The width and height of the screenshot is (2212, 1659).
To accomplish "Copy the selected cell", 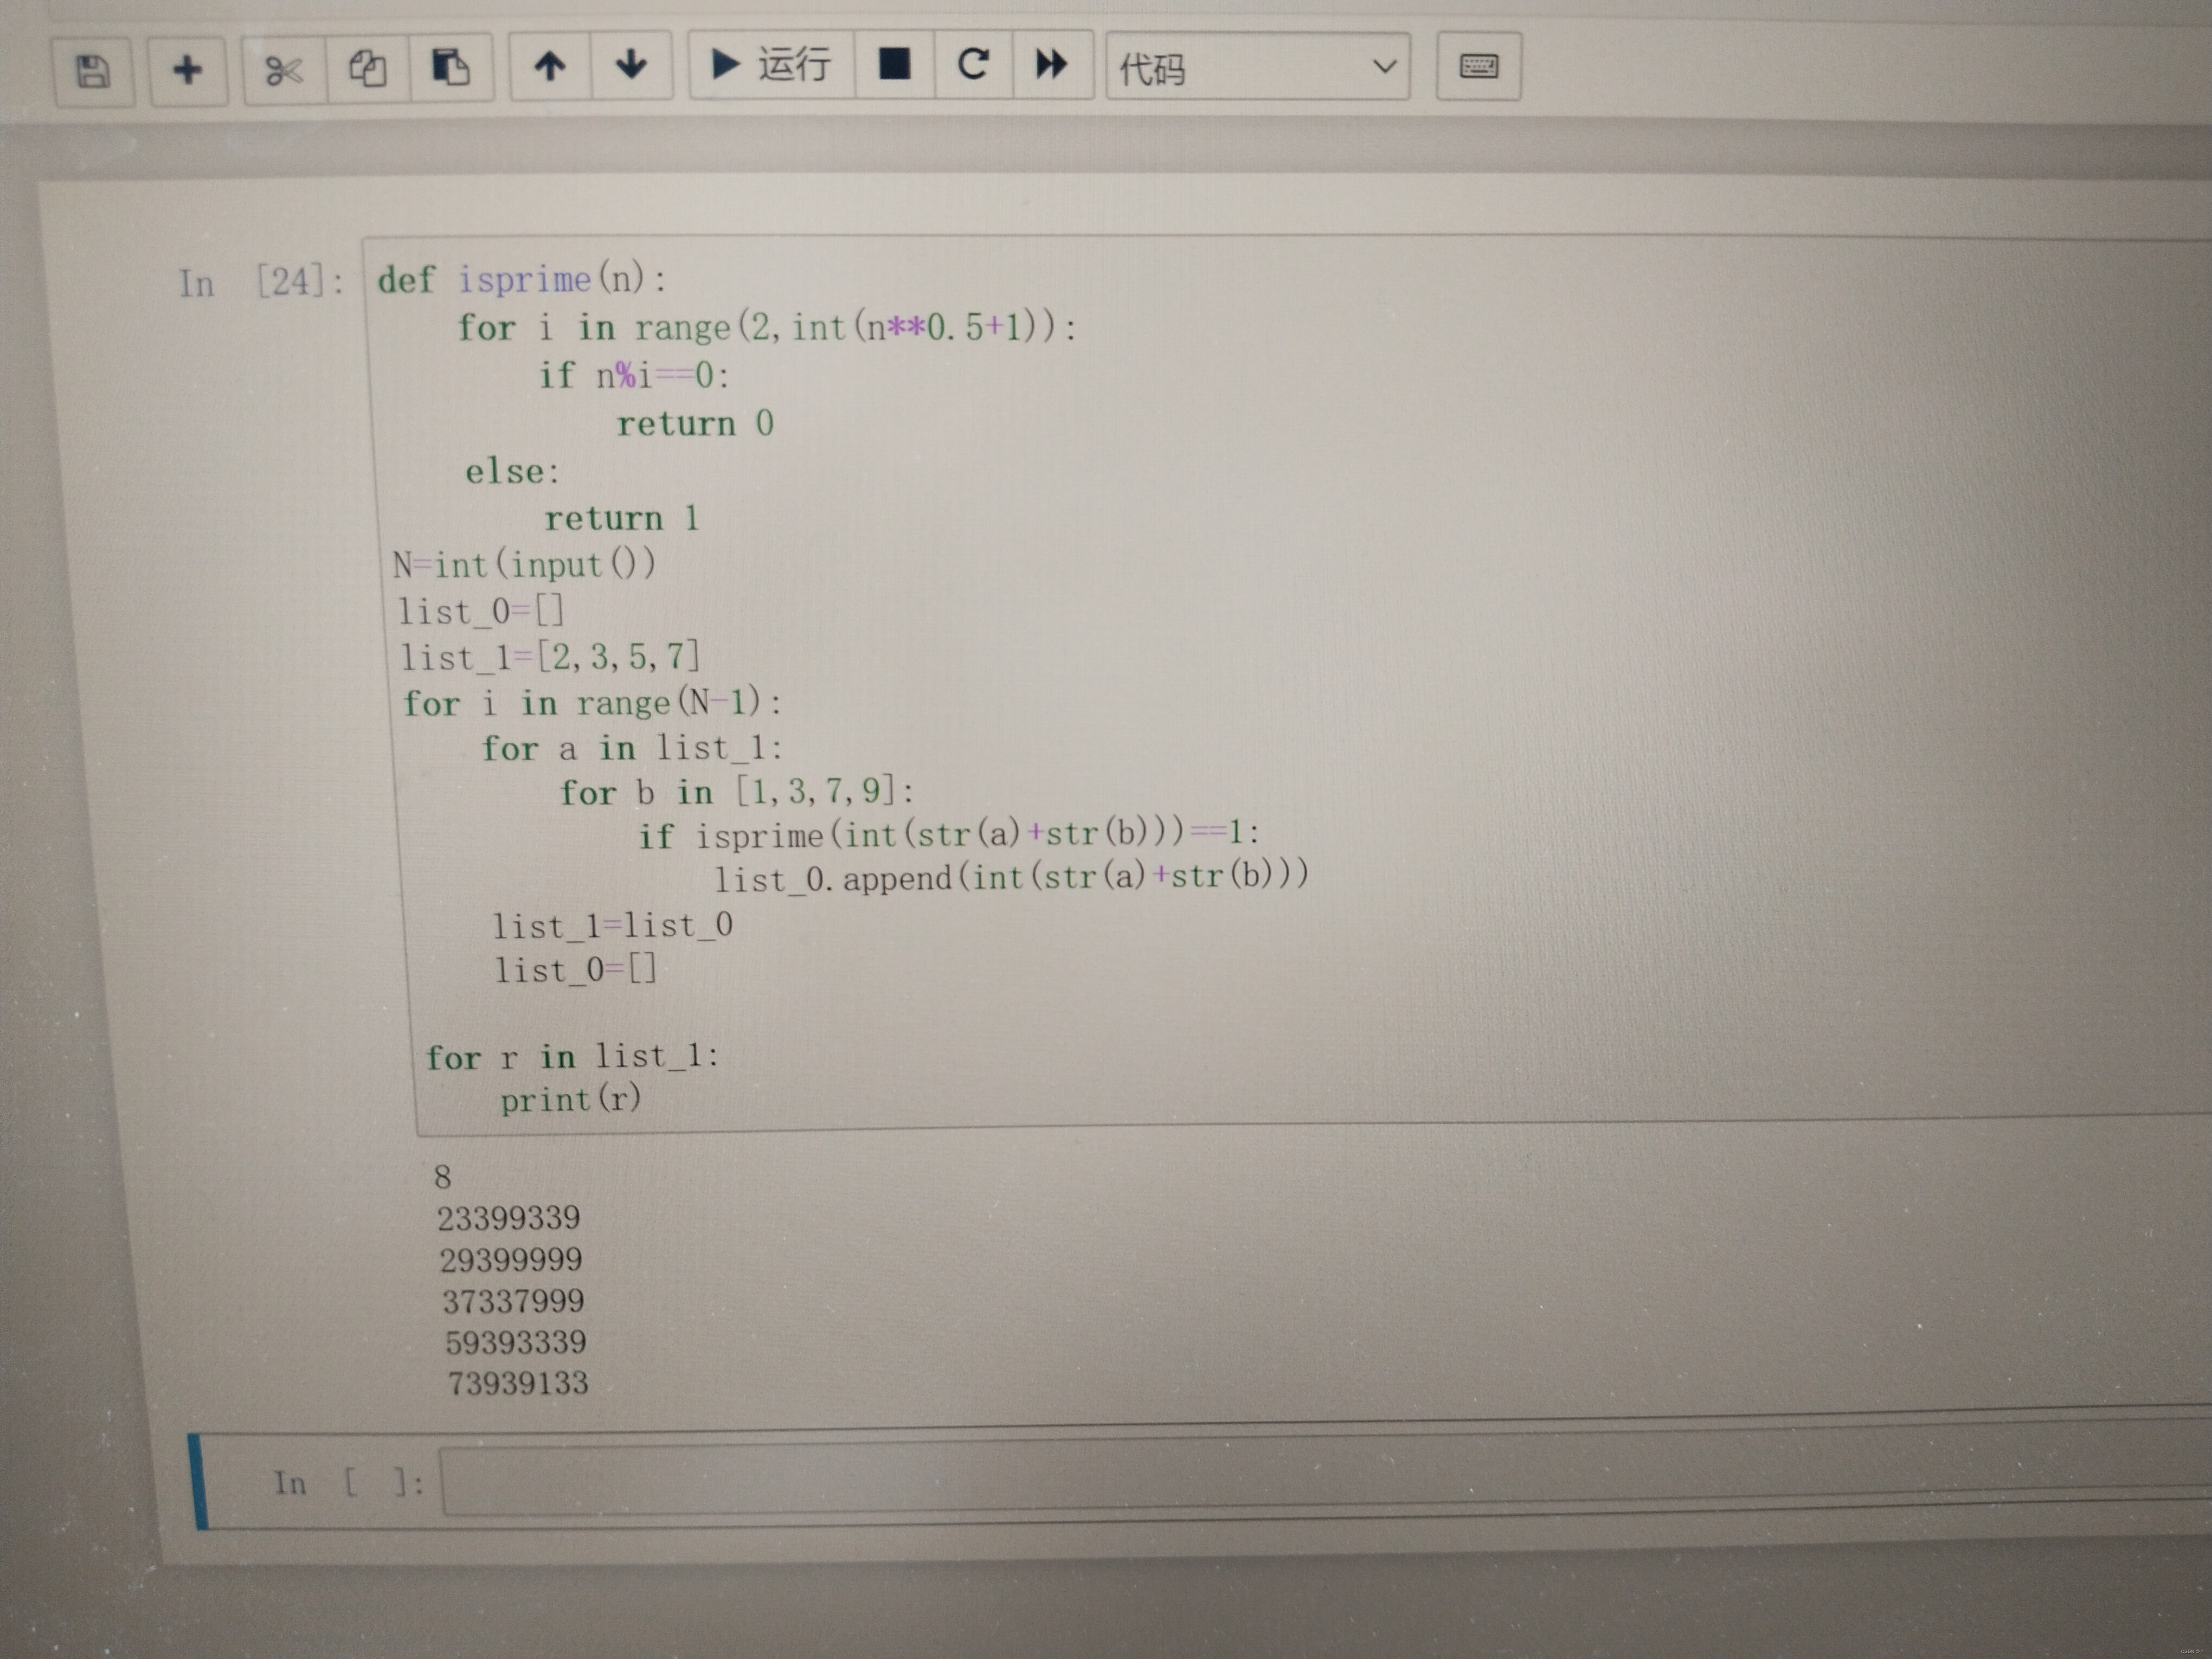I will pyautogui.click(x=367, y=69).
